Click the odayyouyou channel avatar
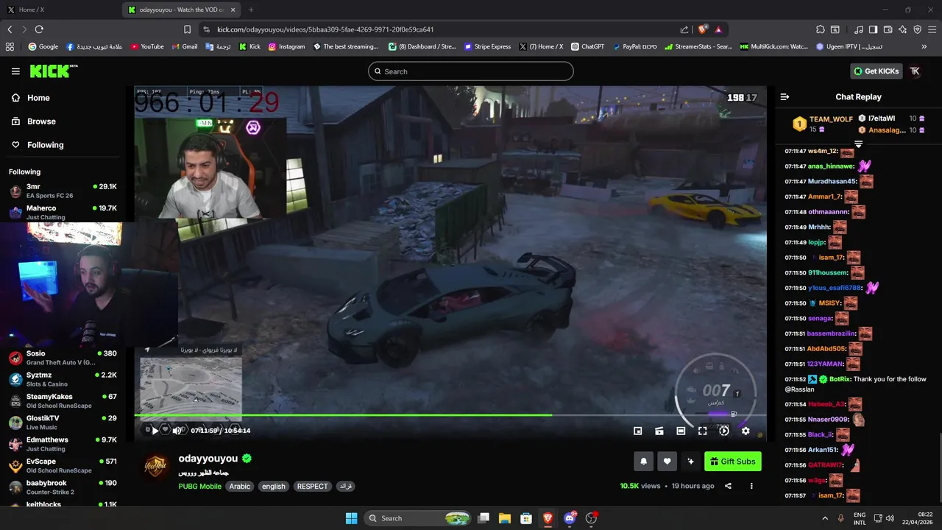This screenshot has width=942, height=530. pos(155,466)
